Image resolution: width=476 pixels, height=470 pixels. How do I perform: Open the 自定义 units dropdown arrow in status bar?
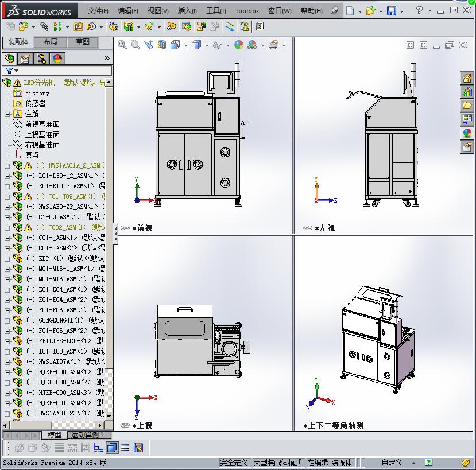point(413,463)
